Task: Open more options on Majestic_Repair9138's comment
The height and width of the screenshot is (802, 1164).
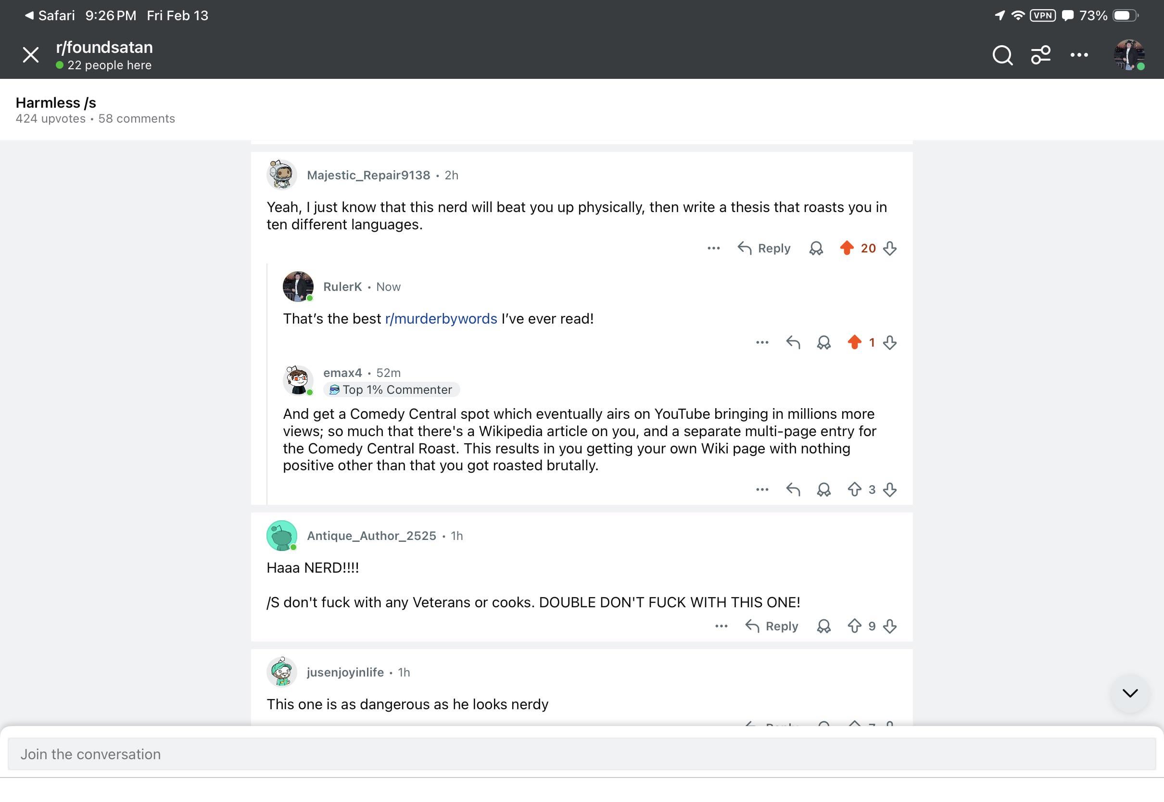Action: tap(713, 248)
